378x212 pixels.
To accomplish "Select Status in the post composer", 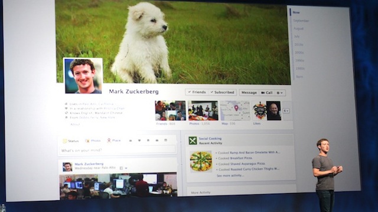I will coord(71,141).
